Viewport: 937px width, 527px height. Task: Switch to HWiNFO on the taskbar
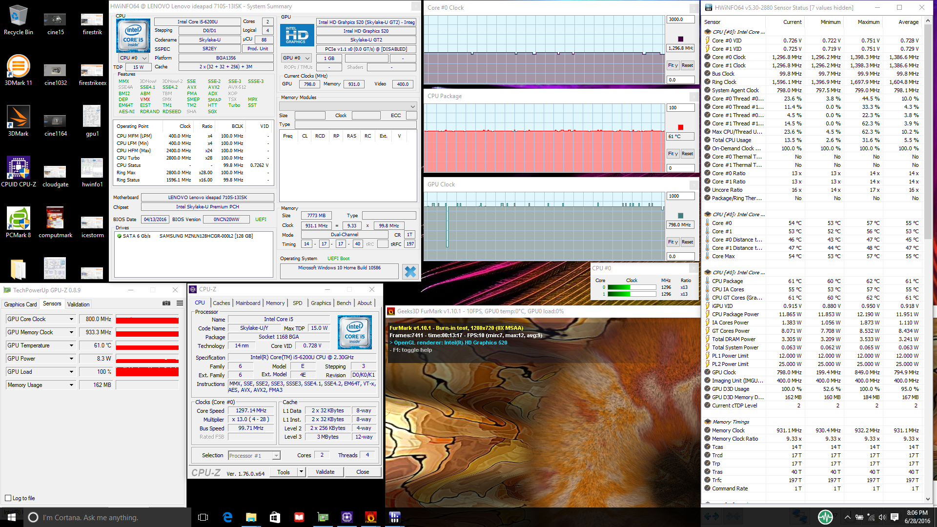394,517
